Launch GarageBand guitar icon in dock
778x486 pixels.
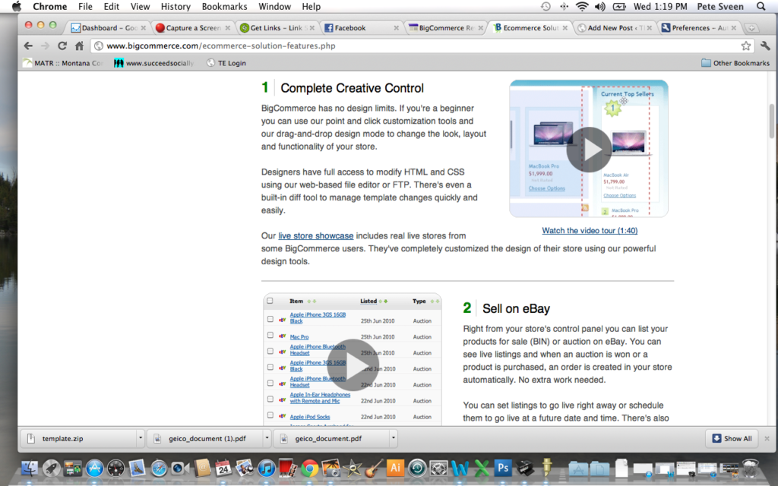(374, 468)
